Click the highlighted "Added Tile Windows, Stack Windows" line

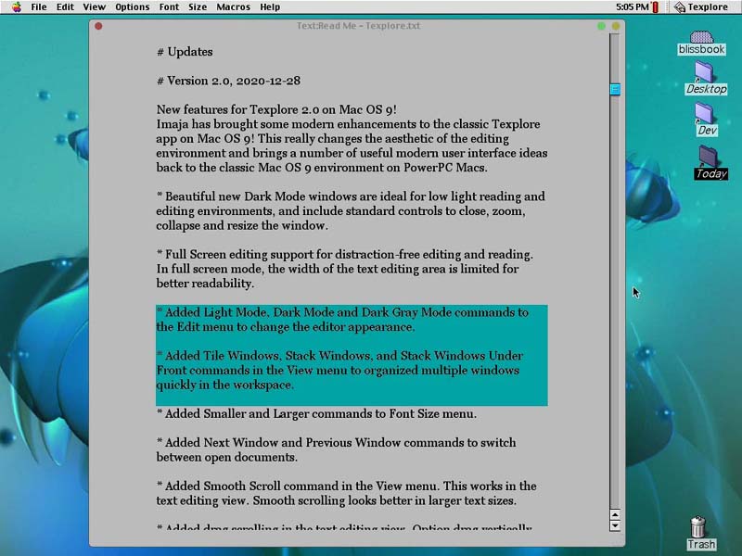339,356
